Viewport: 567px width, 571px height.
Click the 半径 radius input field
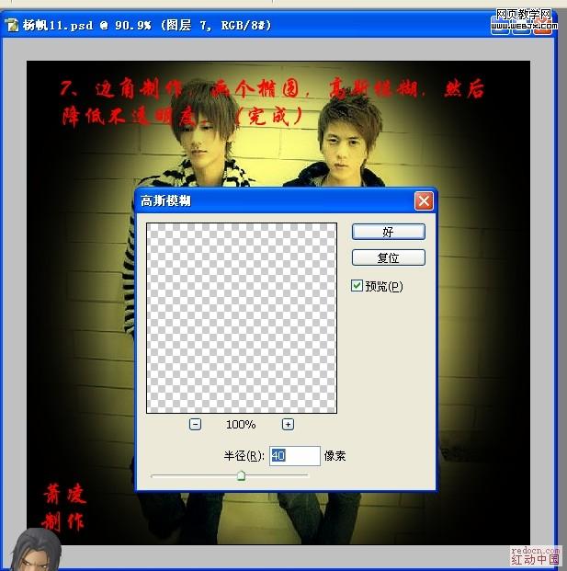(x=295, y=456)
